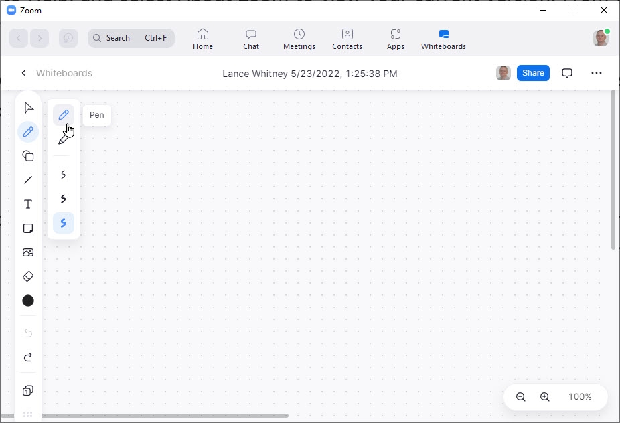The height and width of the screenshot is (423, 620).
Task: Click the 100% zoom level
Action: point(580,397)
